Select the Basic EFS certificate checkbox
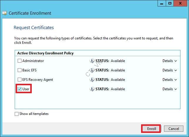This screenshot has width=189, height=137. [20, 70]
